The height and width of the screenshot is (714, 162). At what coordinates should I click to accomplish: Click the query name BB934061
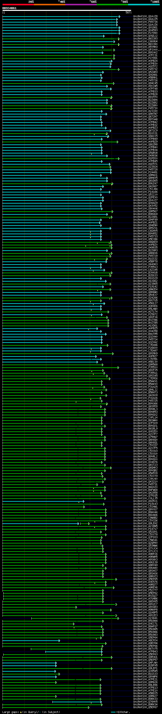[9, 8]
